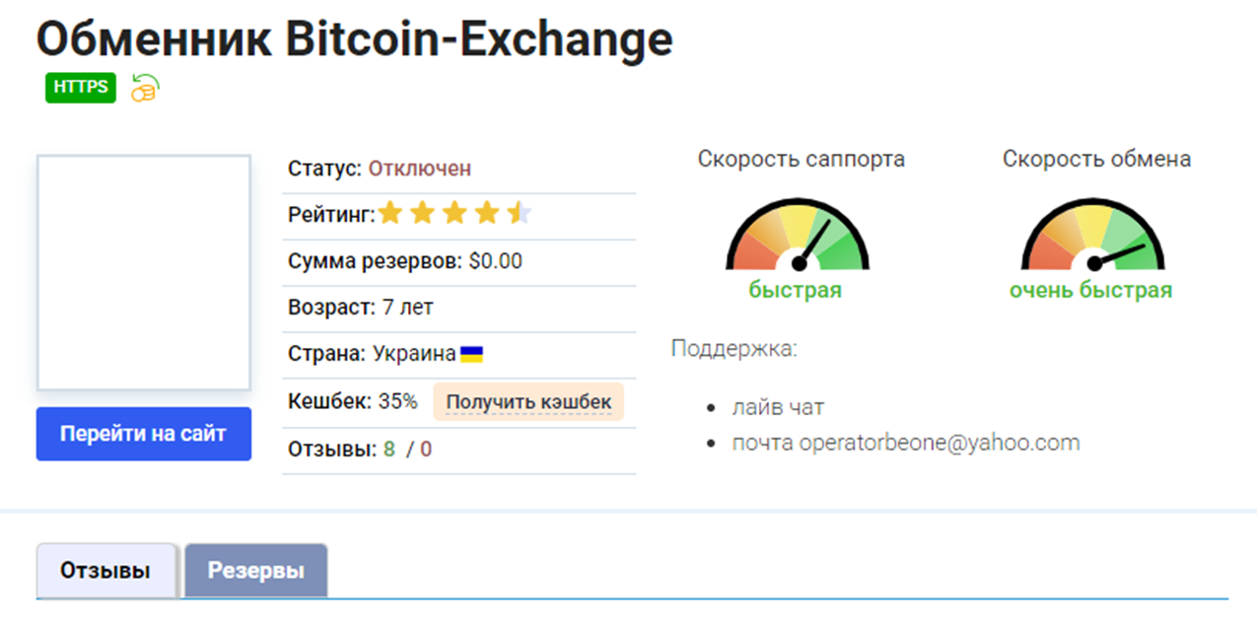Click the yellow coins cashback icon

click(x=145, y=89)
